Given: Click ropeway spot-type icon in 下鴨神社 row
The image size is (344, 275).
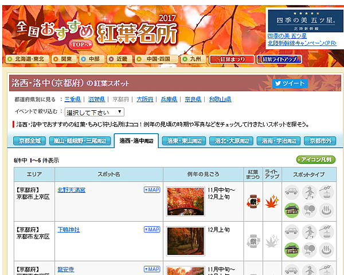Looking at the screenshot, I should 326,232.
